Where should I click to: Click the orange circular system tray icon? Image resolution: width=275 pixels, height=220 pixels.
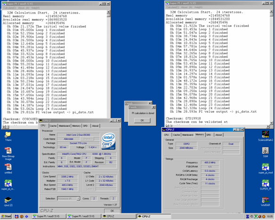[x=264, y=217]
